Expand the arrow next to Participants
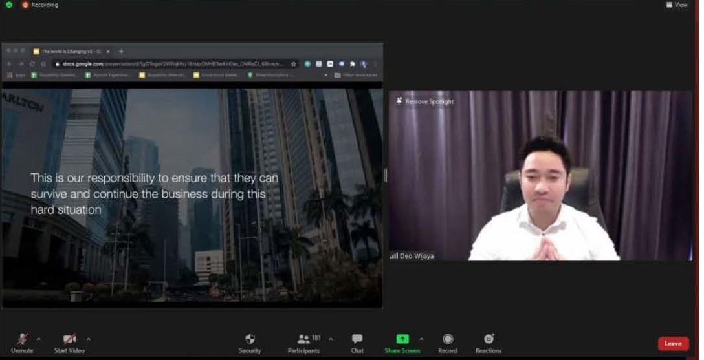This screenshot has height=360, width=704. click(331, 339)
